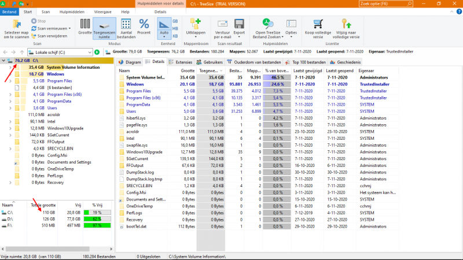Screen dimensions: 463x260
Task: Go back with the navigation arrow
Action: point(5,52)
